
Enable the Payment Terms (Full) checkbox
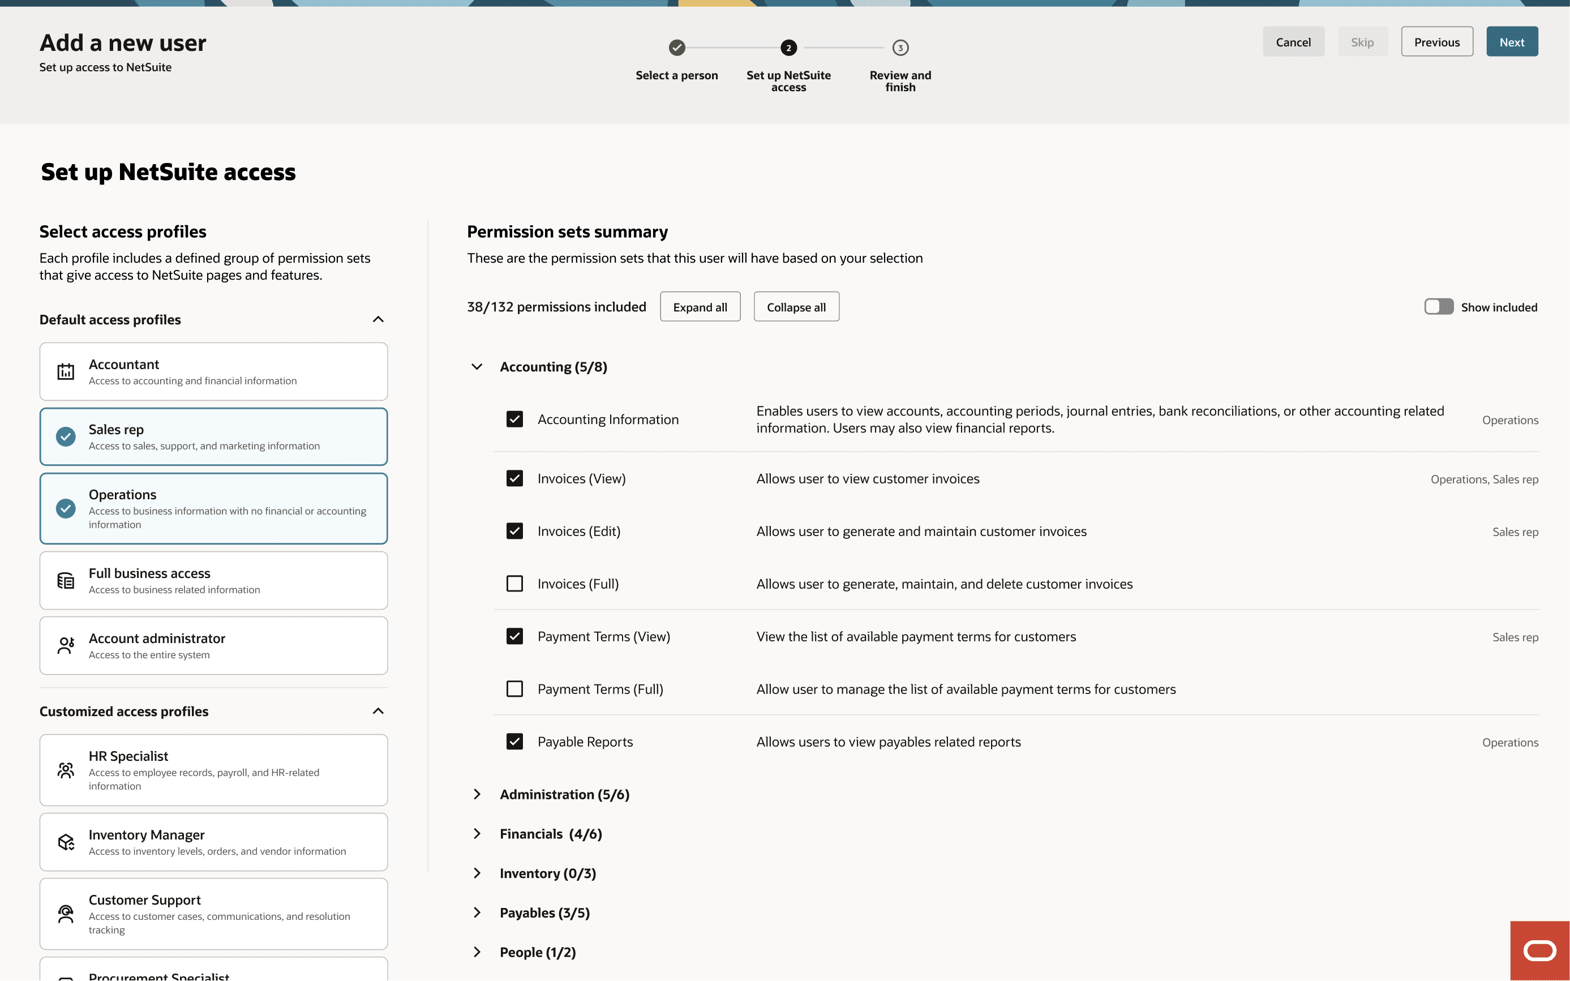(x=514, y=689)
